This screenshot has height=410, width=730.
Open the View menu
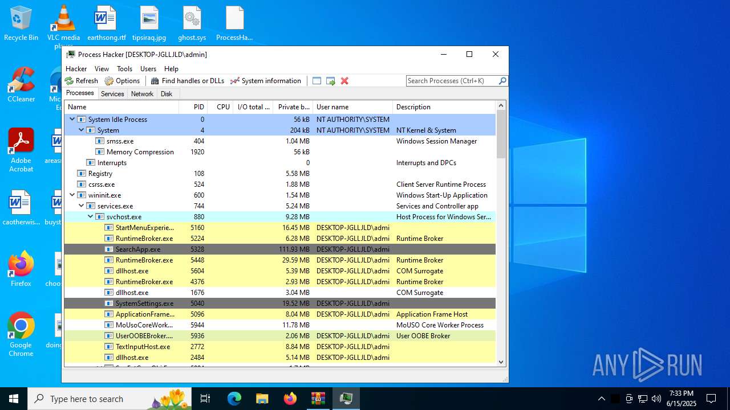[102, 69]
